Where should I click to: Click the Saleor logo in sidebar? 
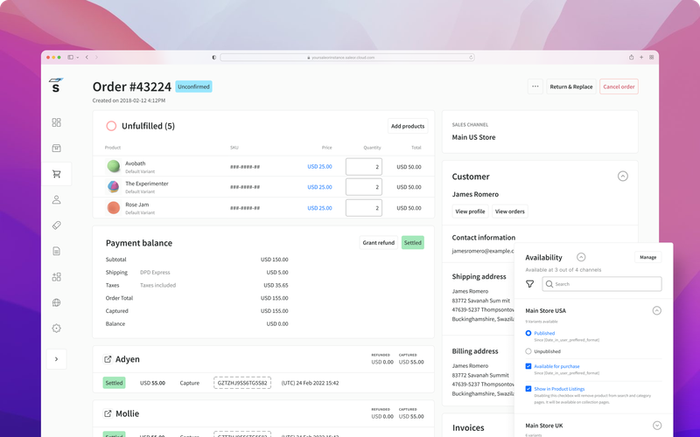click(56, 85)
